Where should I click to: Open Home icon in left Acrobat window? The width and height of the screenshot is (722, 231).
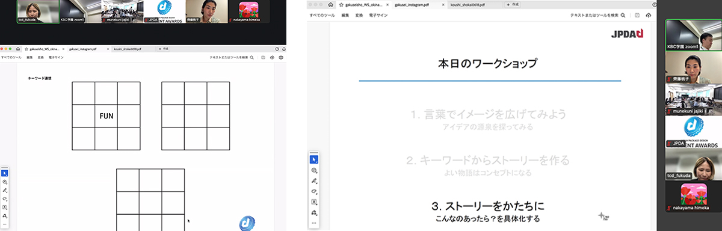coord(18,48)
